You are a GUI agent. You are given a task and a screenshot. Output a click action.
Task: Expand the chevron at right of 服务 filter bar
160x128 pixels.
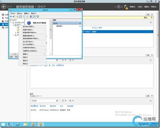pyautogui.click(x=151, y=101)
